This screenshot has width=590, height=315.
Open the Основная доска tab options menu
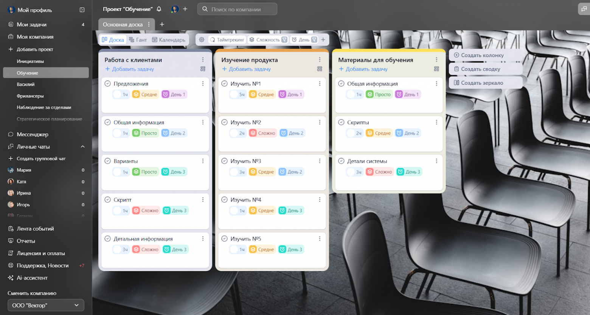[x=149, y=24]
